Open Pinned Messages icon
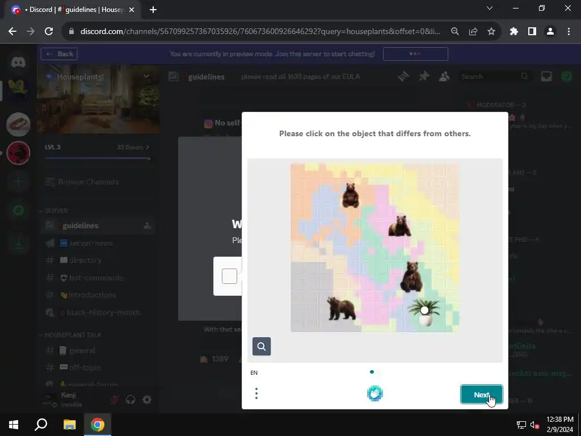This screenshot has height=436, width=581. 424,77
